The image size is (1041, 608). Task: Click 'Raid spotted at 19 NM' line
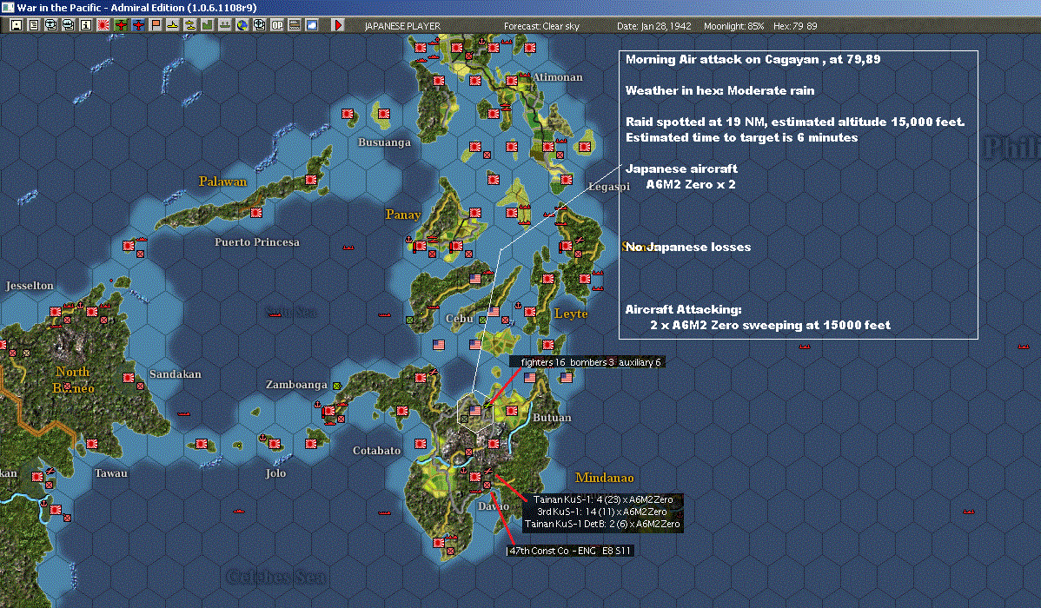(795, 122)
